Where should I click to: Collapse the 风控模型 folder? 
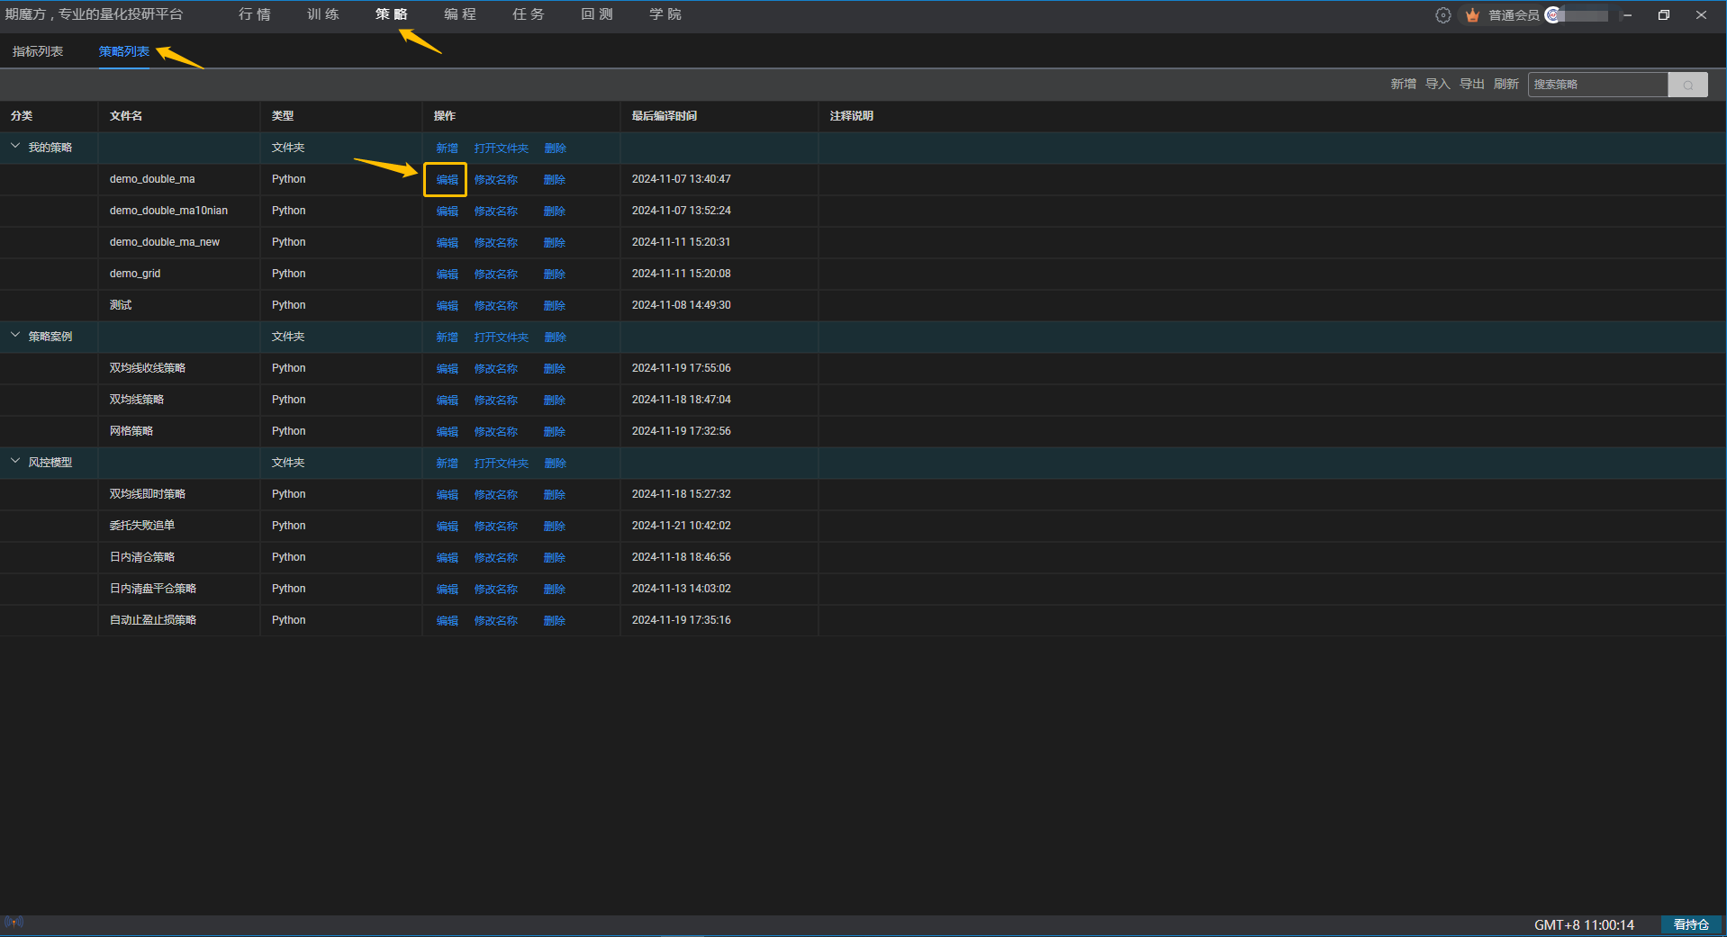(x=15, y=462)
